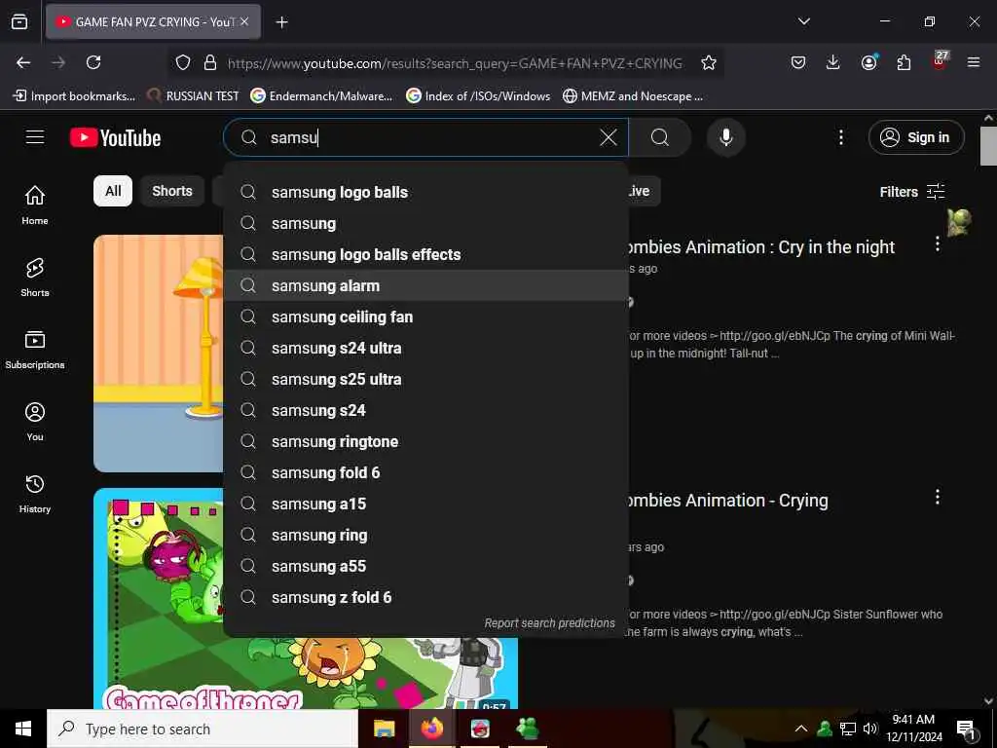Screen dimensions: 997x748
Task: Choose suggestion samsung logo balls
Action: coord(426,192)
